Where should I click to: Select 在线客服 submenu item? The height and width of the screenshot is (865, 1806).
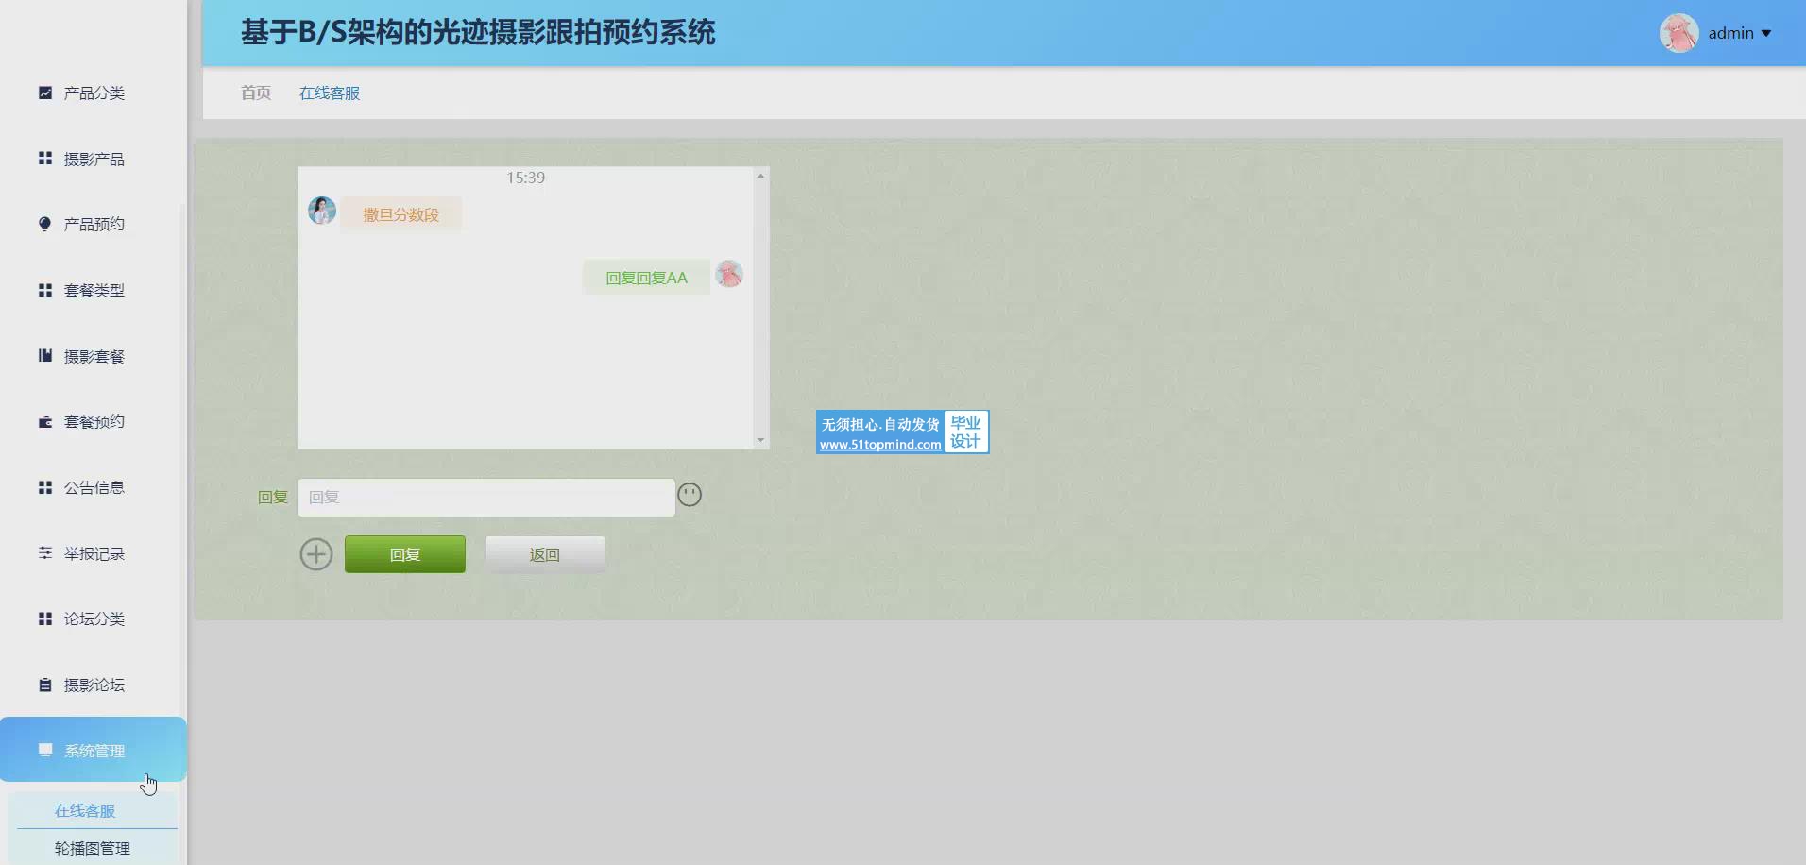pyautogui.click(x=85, y=810)
